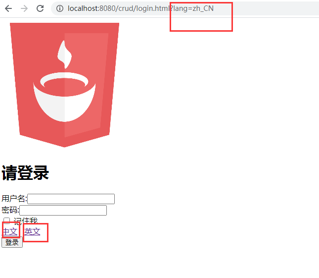Click the 密码 label text
Viewport: 319px width, 278px height.
pos(10,210)
